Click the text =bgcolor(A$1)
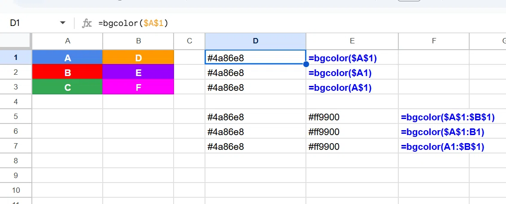This screenshot has width=506, height=204. (340, 88)
